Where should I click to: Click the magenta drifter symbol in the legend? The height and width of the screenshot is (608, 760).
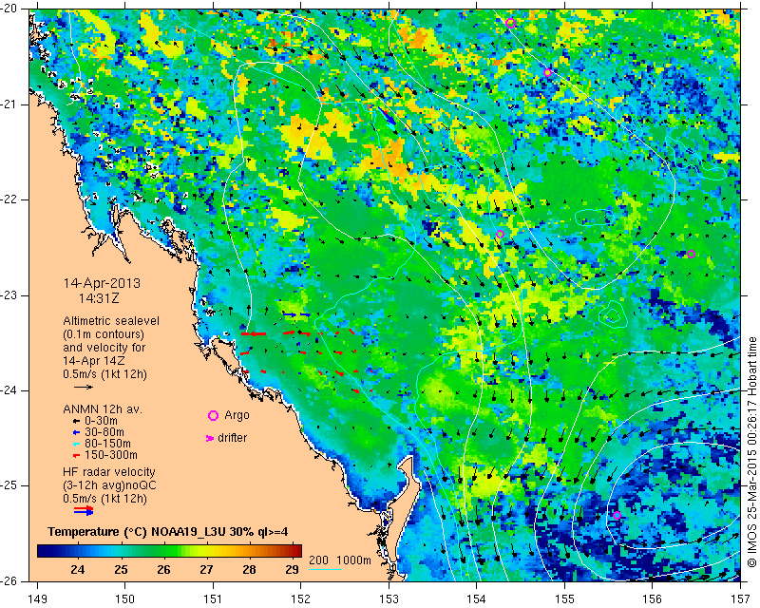[210, 438]
